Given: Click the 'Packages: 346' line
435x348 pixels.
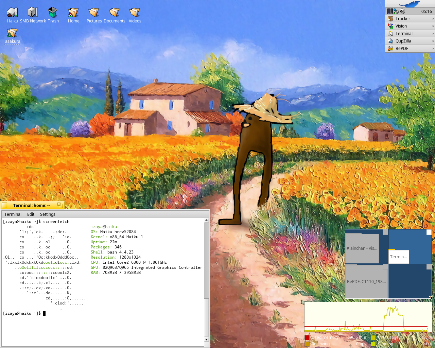Looking at the screenshot, I should click(106, 247).
